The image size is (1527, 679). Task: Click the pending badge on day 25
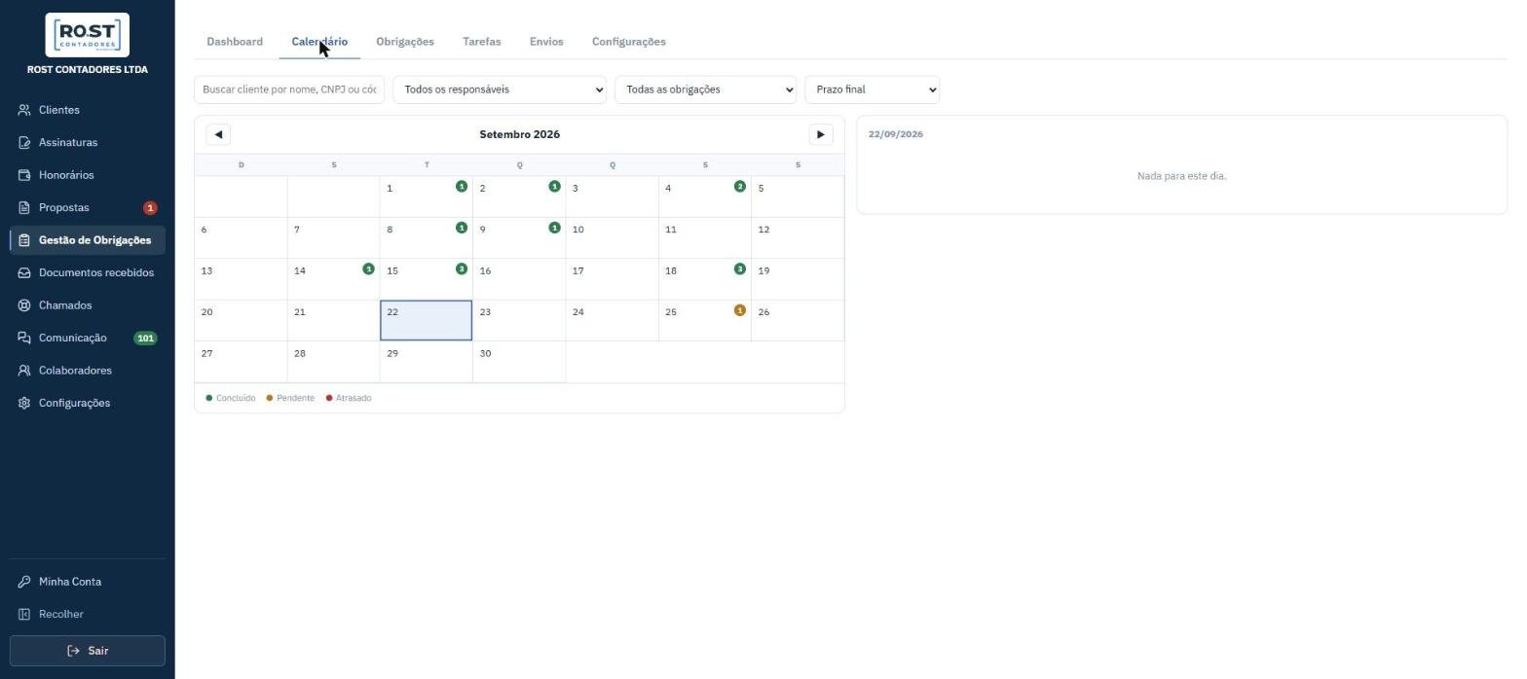(x=740, y=310)
